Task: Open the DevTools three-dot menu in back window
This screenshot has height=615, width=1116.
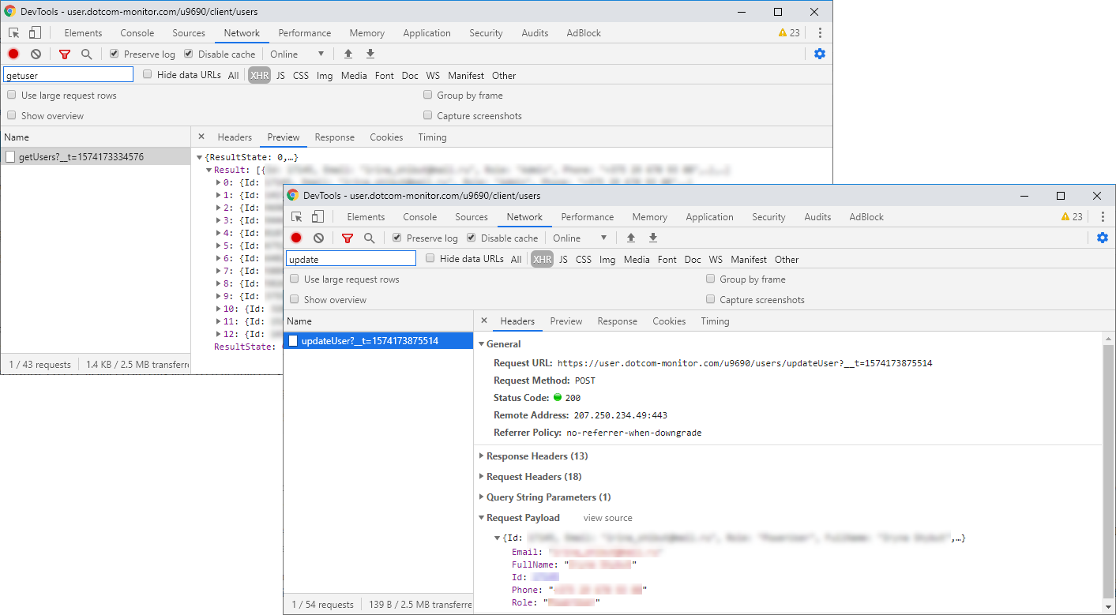Action: (820, 33)
